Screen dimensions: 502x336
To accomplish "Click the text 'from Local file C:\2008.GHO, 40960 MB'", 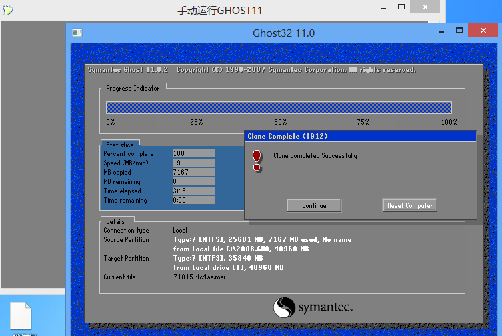I will coord(241,249).
